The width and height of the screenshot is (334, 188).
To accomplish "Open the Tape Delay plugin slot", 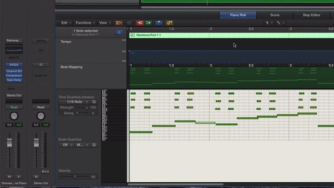I will click(14, 80).
